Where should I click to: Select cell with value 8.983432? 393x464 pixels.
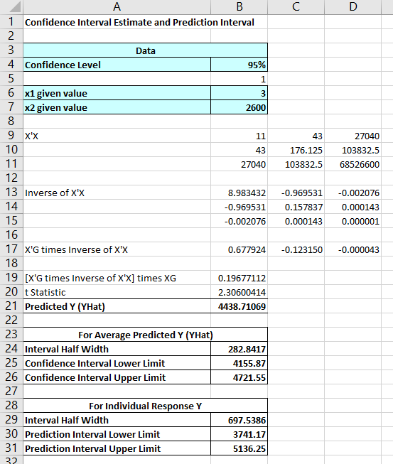pos(239,193)
